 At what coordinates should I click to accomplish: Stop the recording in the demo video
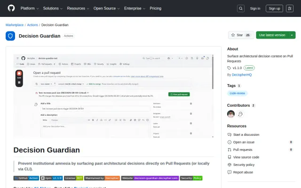[x=19, y=73]
